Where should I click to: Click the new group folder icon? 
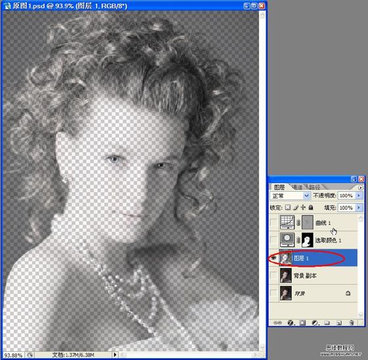pos(327,323)
